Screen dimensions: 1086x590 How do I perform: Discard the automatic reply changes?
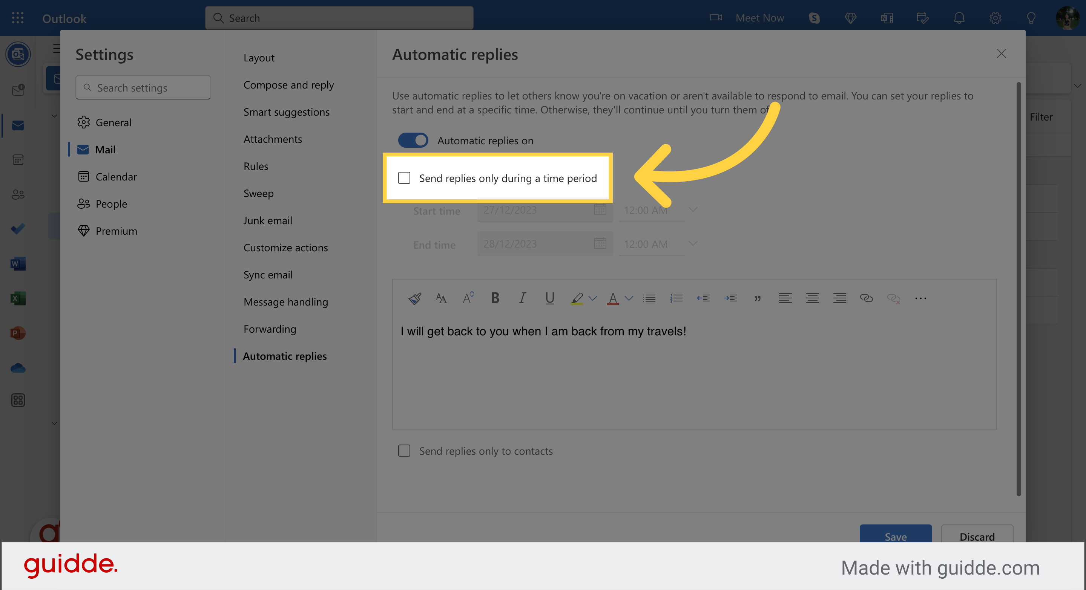(x=977, y=537)
